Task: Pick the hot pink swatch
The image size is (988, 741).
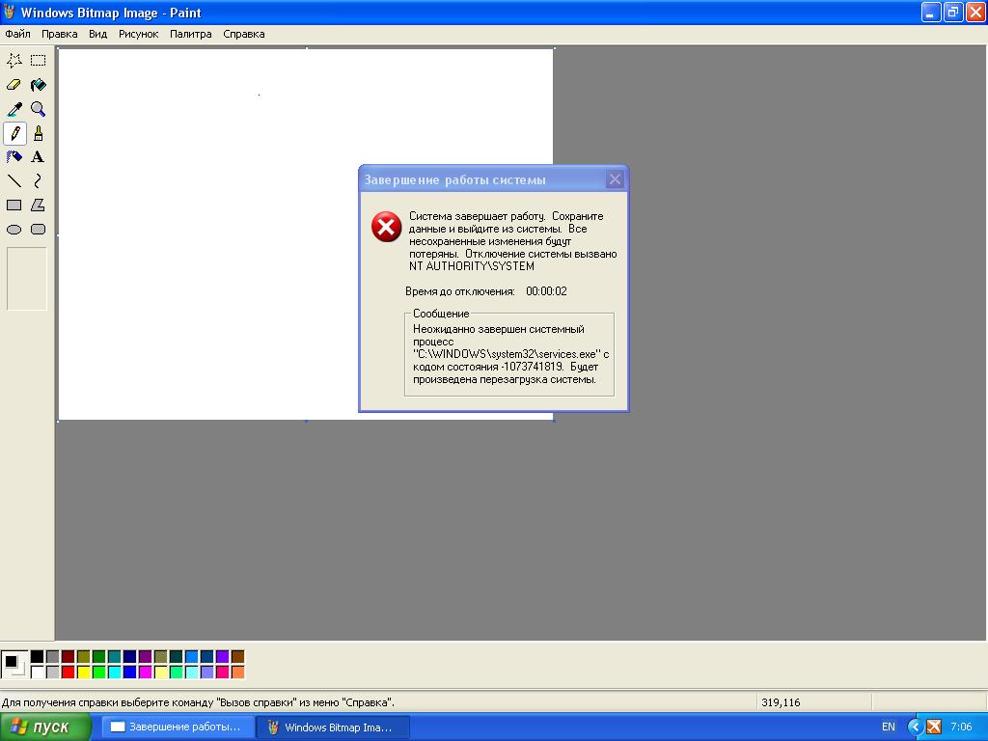Action: pyautogui.click(x=223, y=672)
